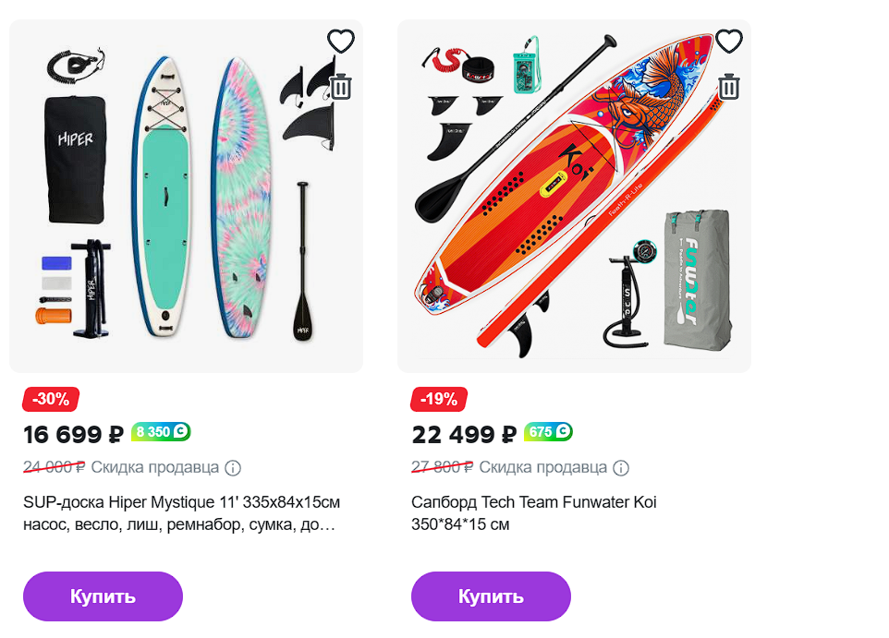The width and height of the screenshot is (889, 638).
Task: Open info icon beside Hiper seller discount
Action: tap(233, 467)
